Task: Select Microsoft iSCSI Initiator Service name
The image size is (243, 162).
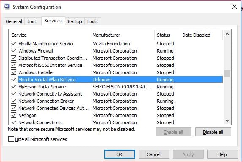Action: [x=50, y=65]
